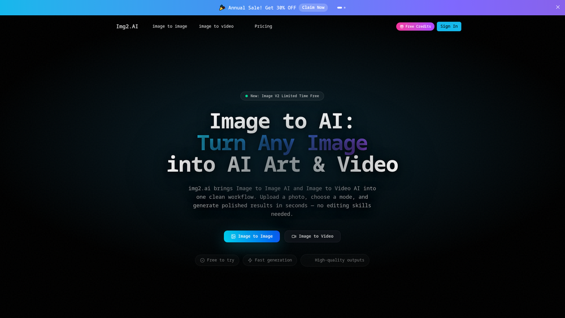Click the Free to try chip
Screen dimensions: 565x318
pyautogui.click(x=217, y=260)
